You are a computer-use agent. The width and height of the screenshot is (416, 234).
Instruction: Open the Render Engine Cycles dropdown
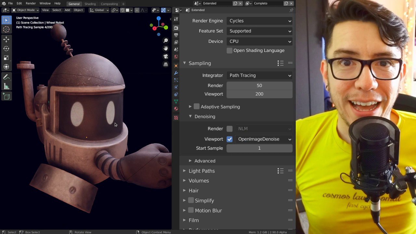(x=259, y=21)
